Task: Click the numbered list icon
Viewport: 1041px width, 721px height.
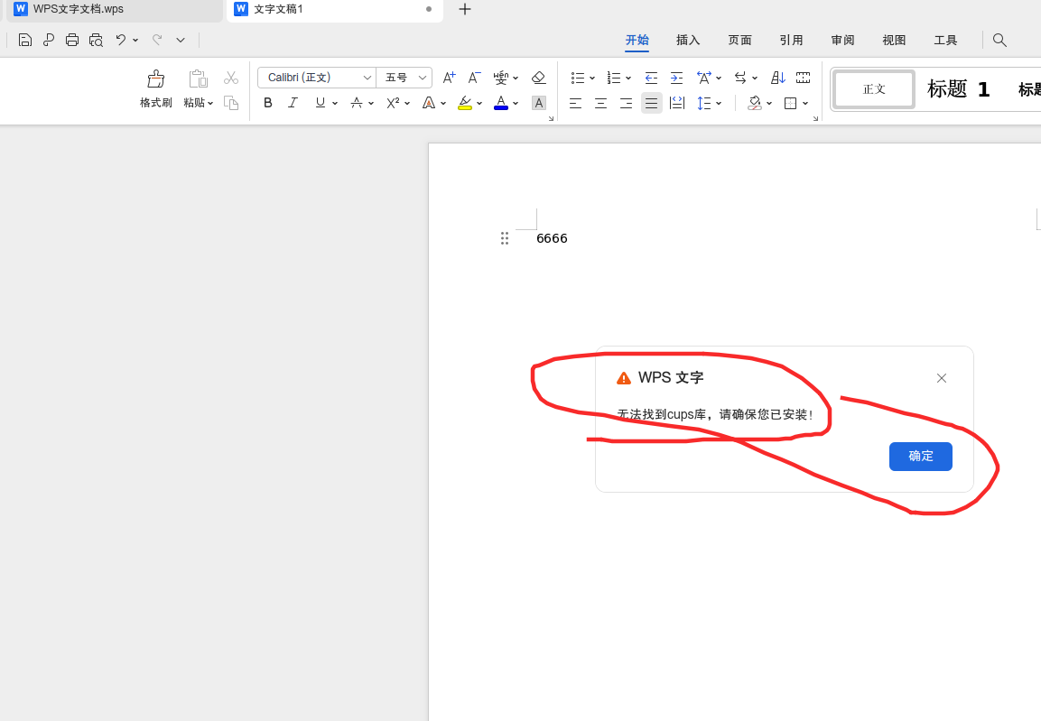Action: coord(613,78)
